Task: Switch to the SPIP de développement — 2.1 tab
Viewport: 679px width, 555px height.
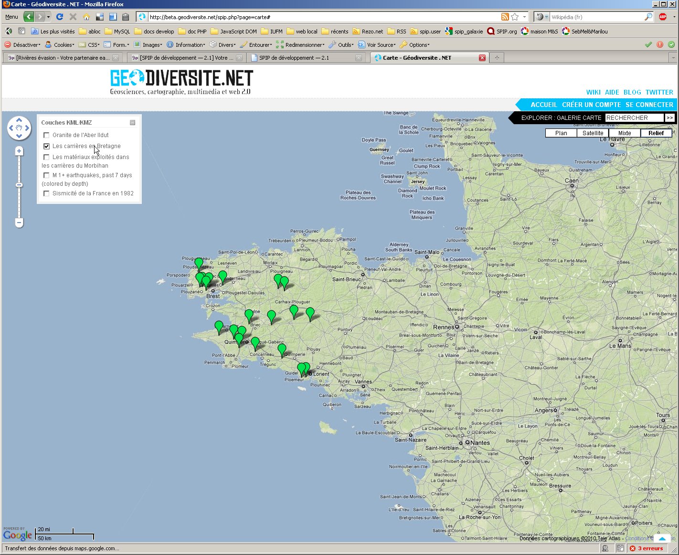Action: coord(306,58)
